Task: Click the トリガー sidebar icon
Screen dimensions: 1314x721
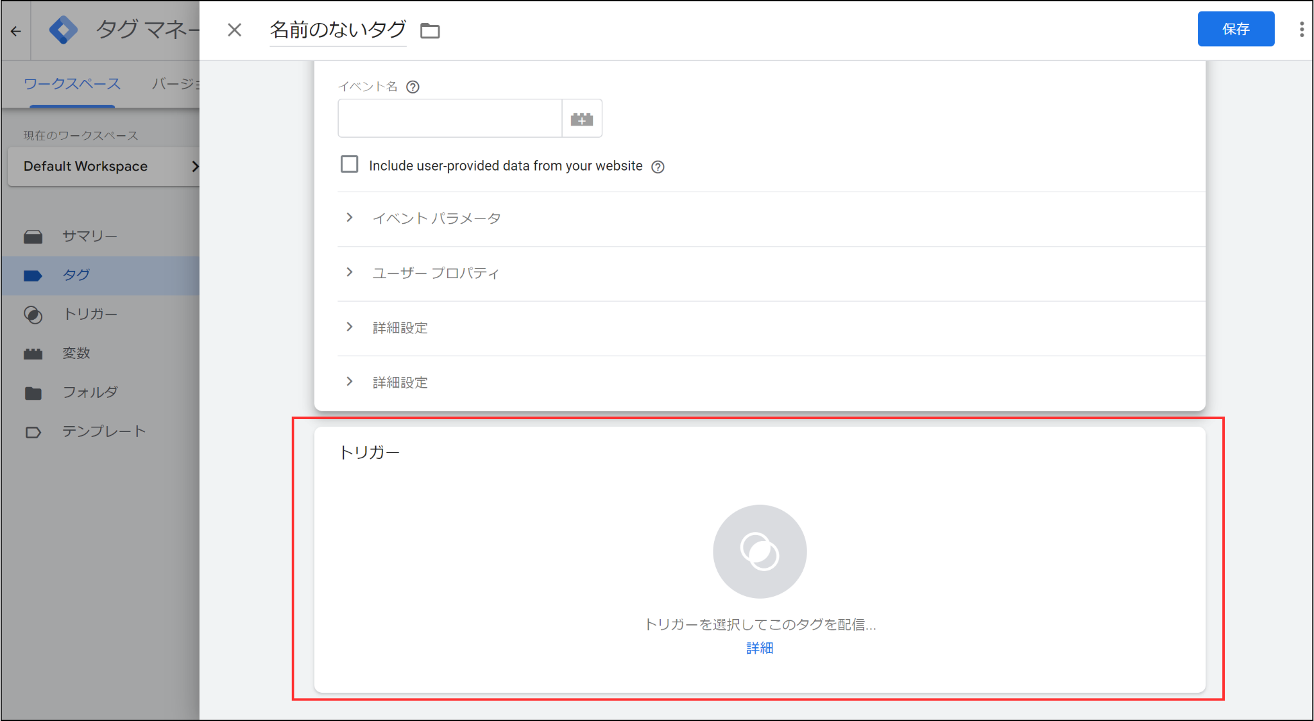Action: click(x=33, y=315)
